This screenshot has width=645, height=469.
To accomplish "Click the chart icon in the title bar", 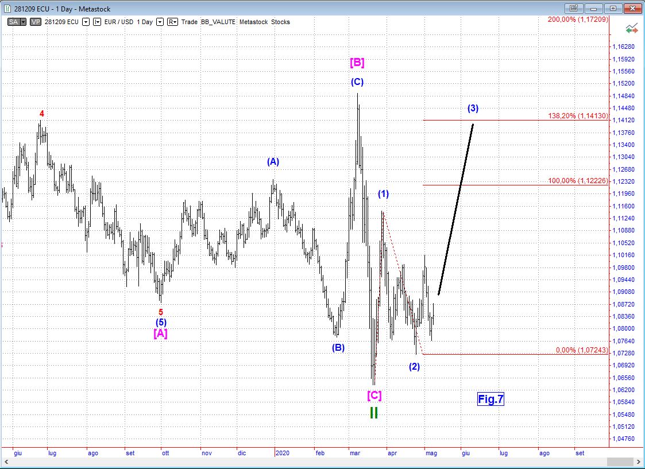I will click(x=8, y=9).
